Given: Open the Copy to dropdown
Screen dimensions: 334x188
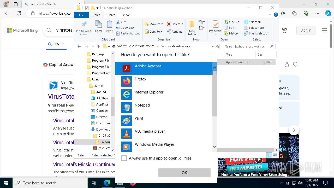Looking at the screenshot, I should [x=154, y=32].
